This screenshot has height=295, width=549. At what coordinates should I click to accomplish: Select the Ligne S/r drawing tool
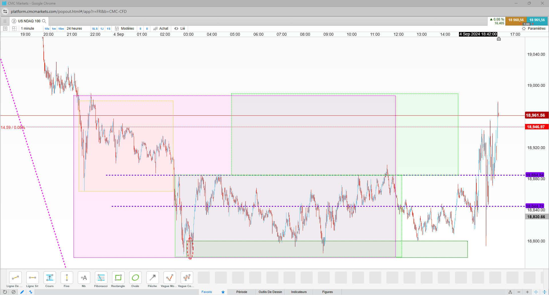[x=32, y=278]
